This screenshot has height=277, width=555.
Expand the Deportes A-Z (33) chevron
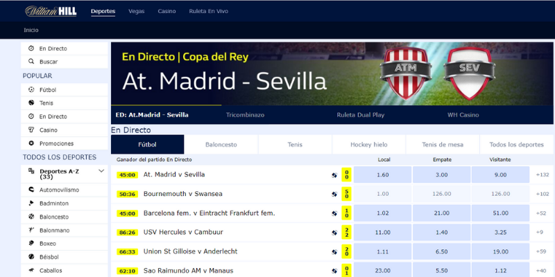tap(101, 171)
